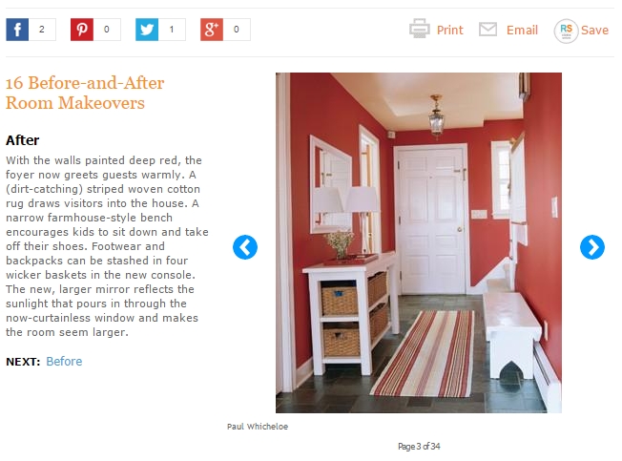Open the Google Plus count box
This screenshot has height=461, width=622.
pyautogui.click(x=237, y=30)
